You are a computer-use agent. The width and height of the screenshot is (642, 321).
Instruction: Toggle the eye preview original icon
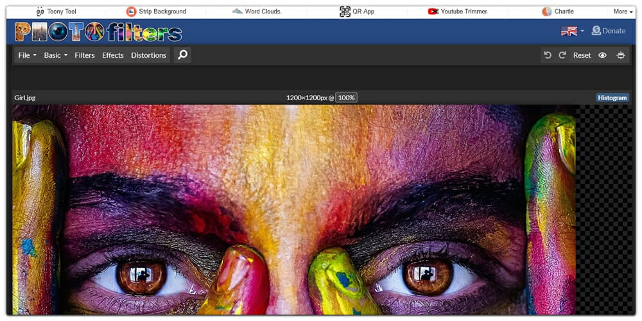click(x=602, y=55)
